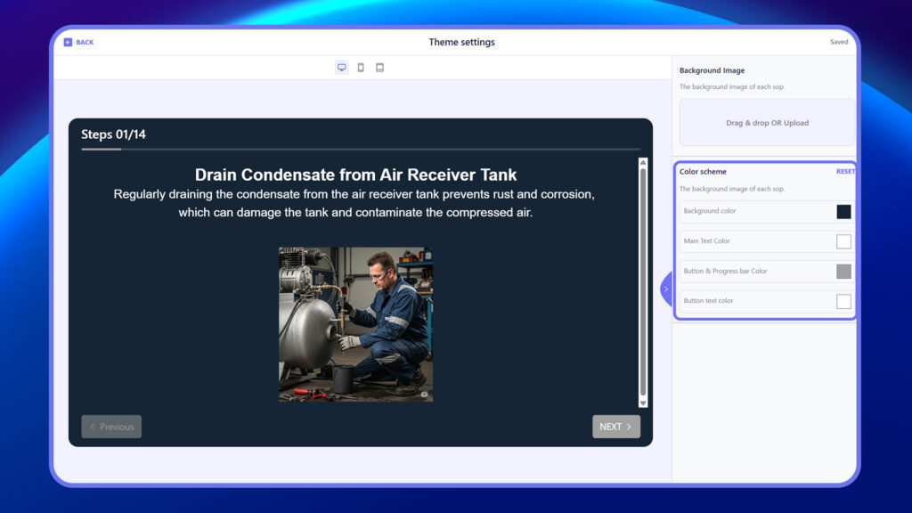
Task: Click the Main Text Color row label
Action: [706, 240]
